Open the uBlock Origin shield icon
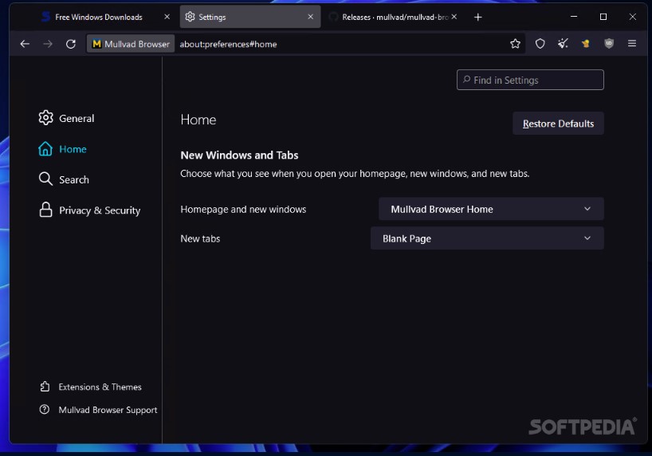This screenshot has width=652, height=456. point(609,44)
